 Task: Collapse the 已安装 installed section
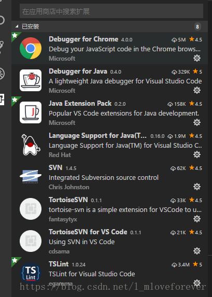17,26
